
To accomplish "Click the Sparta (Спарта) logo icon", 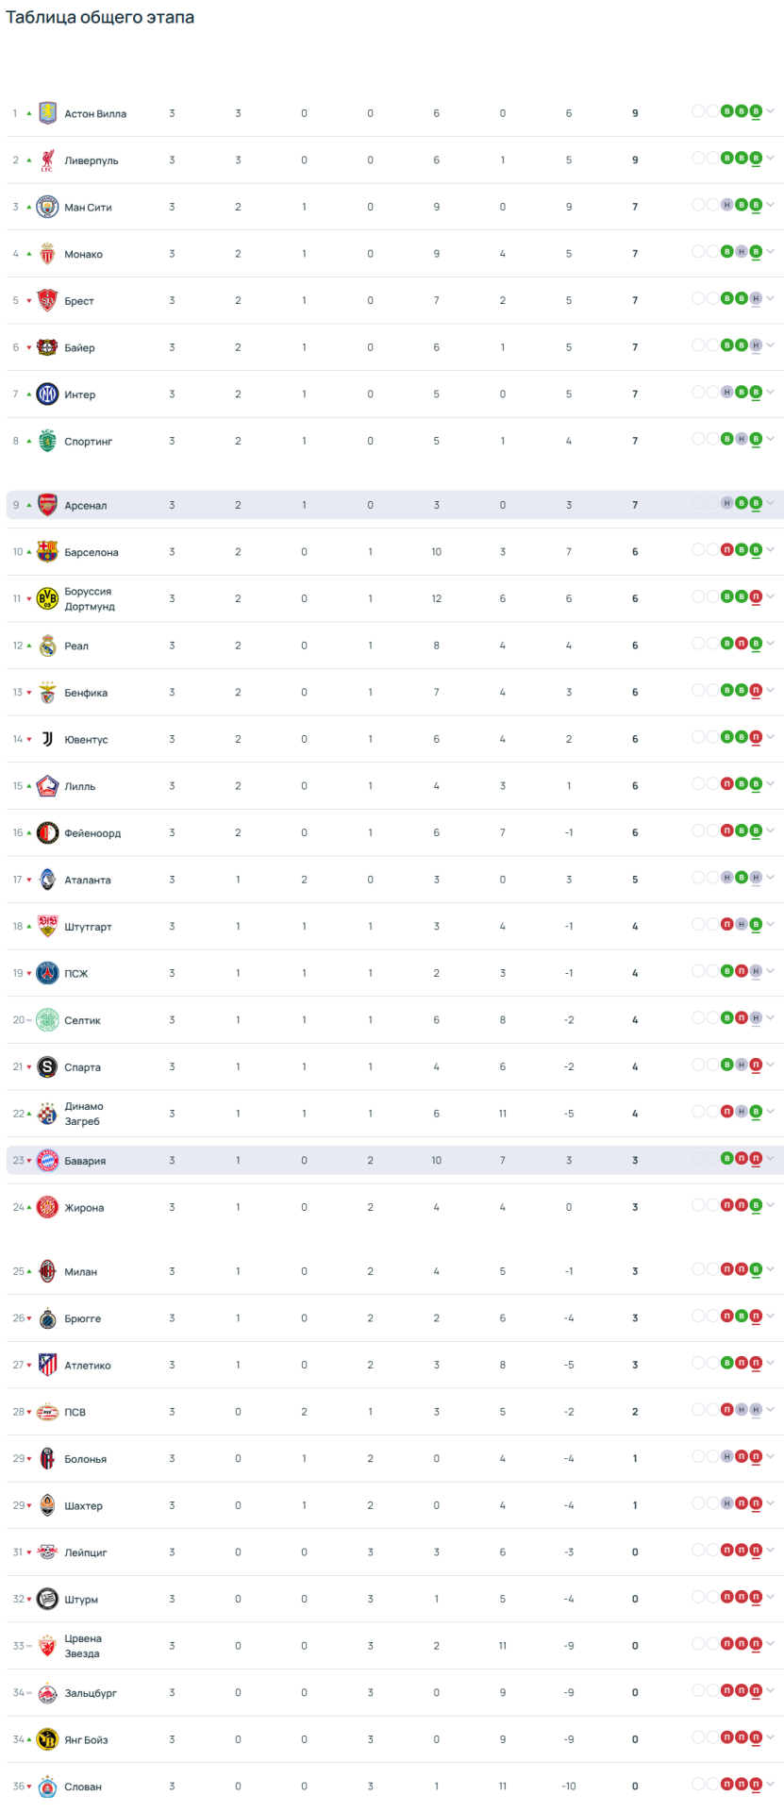I will (x=47, y=1067).
